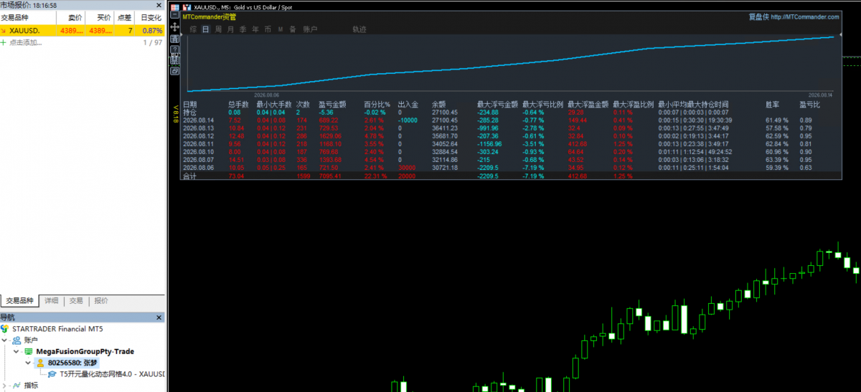Switch to the 交易品种 tab
This screenshot has width=861, height=392.
(x=20, y=301)
